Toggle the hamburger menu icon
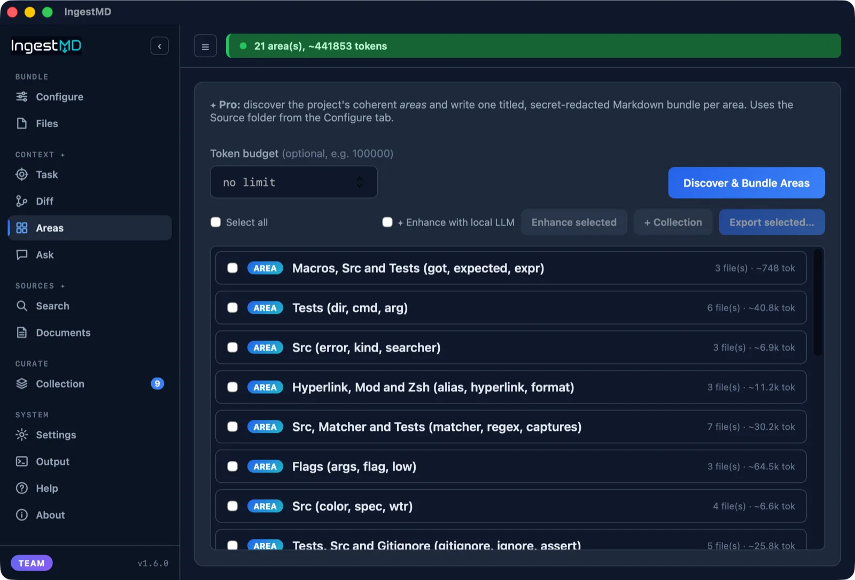Image resolution: width=855 pixels, height=580 pixels. 205,47
